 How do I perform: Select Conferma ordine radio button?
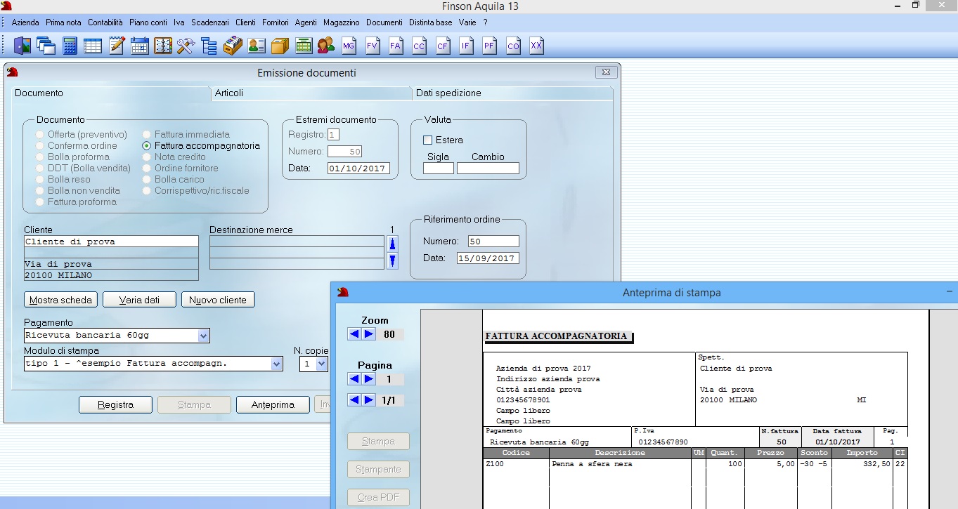(41, 145)
